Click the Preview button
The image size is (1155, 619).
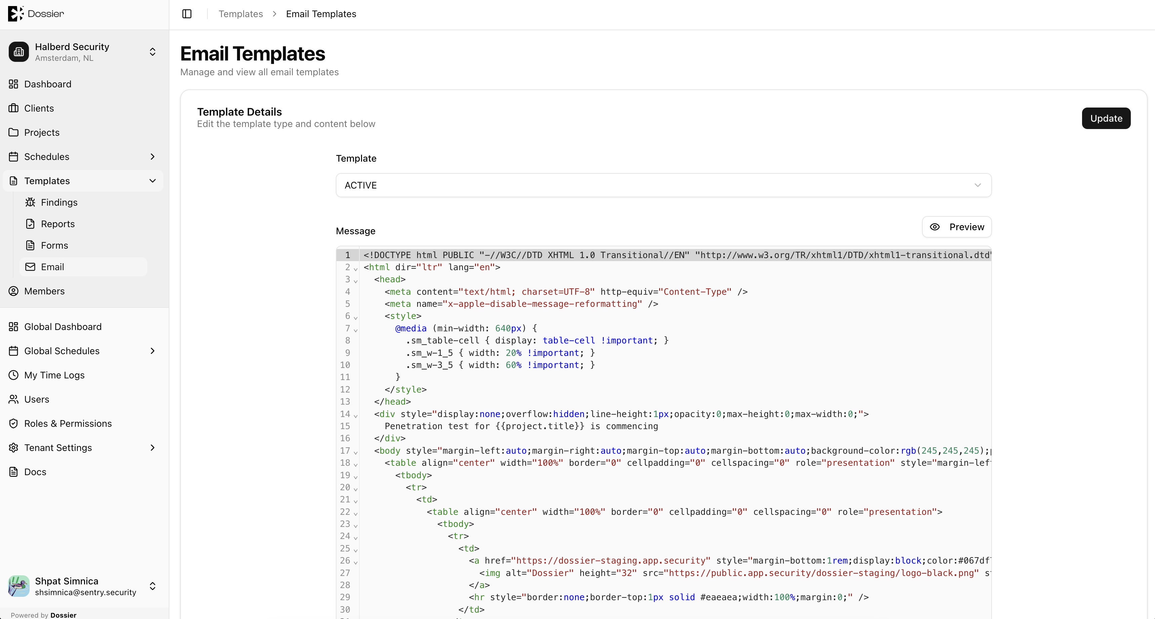[957, 227]
